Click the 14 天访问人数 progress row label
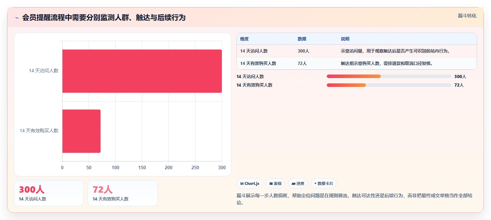Screen dimensions: 491x220 tap(250, 77)
